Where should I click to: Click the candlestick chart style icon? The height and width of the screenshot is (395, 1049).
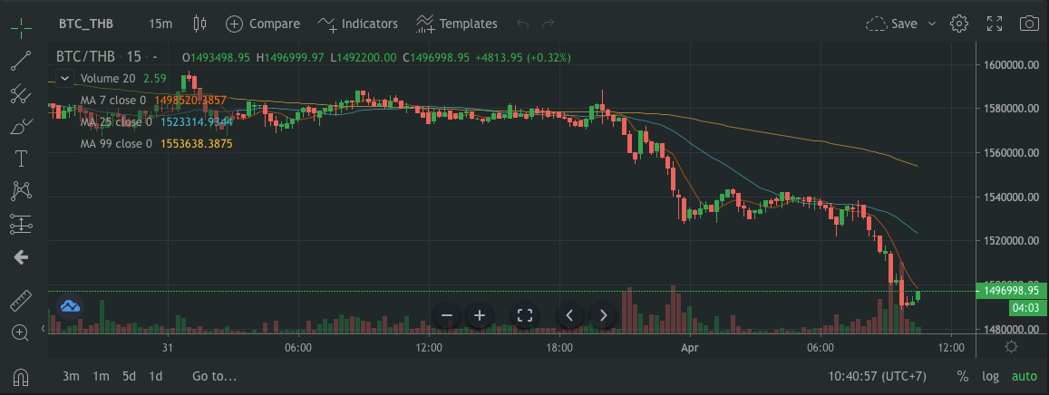click(x=200, y=24)
